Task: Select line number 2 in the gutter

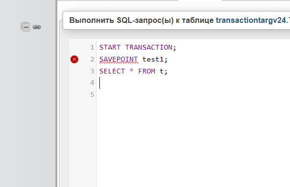Action: (92, 59)
